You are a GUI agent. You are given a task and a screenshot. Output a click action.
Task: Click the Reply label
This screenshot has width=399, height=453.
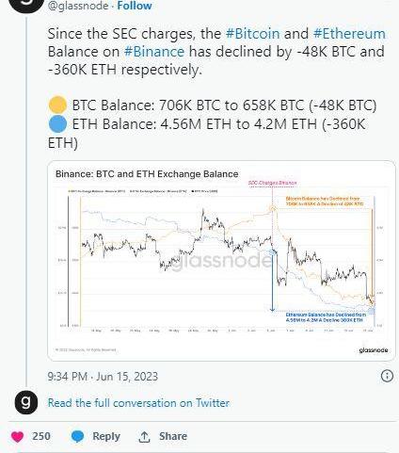pos(106,436)
